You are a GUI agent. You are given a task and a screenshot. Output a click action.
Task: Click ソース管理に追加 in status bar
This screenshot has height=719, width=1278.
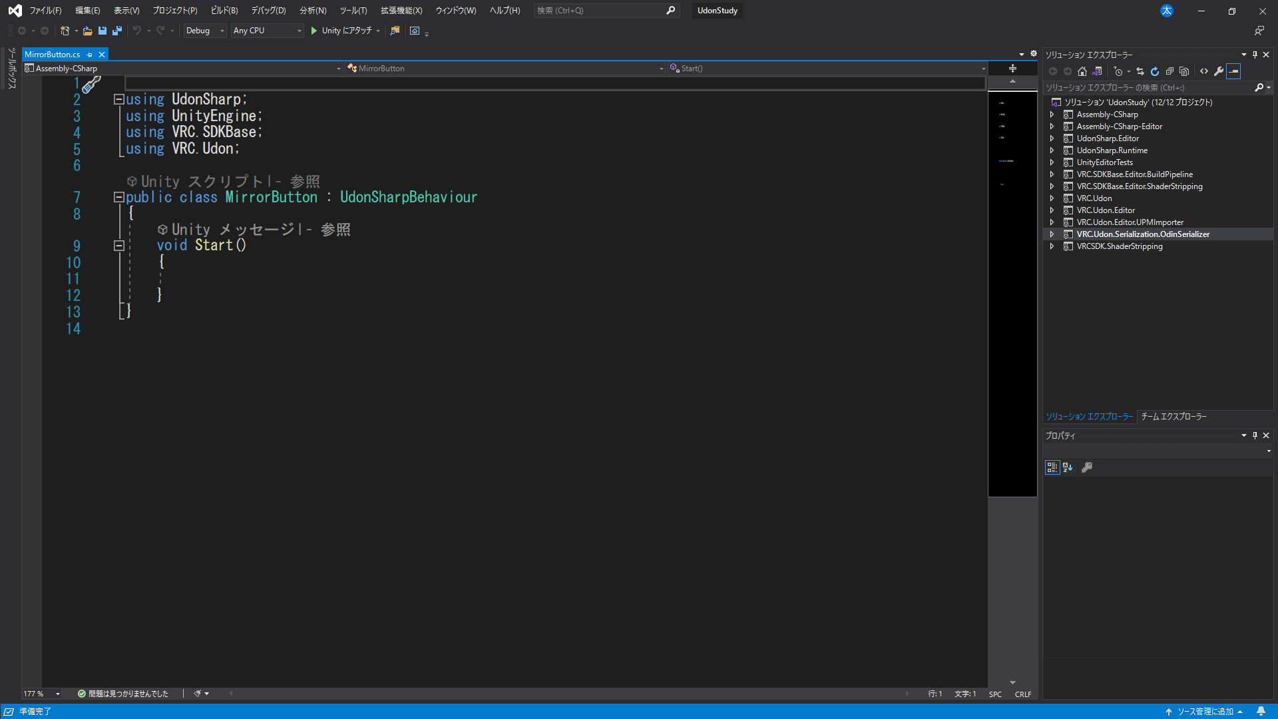1204,712
